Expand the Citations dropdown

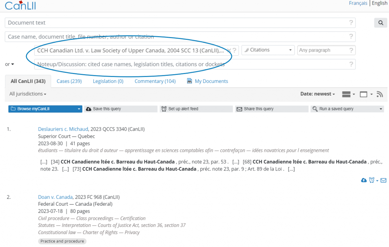tap(268, 50)
